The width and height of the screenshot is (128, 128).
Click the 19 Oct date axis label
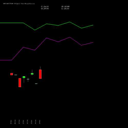40,122
